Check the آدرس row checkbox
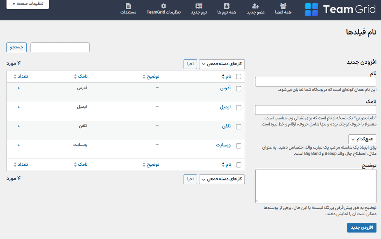381x239 pixels. coord(239,89)
